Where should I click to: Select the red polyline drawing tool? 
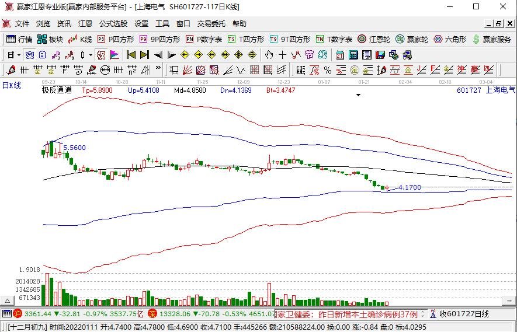(x=296, y=55)
